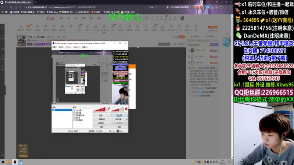Click the 编辑场景 edit scene button
294x165 pixels.
(x=102, y=120)
